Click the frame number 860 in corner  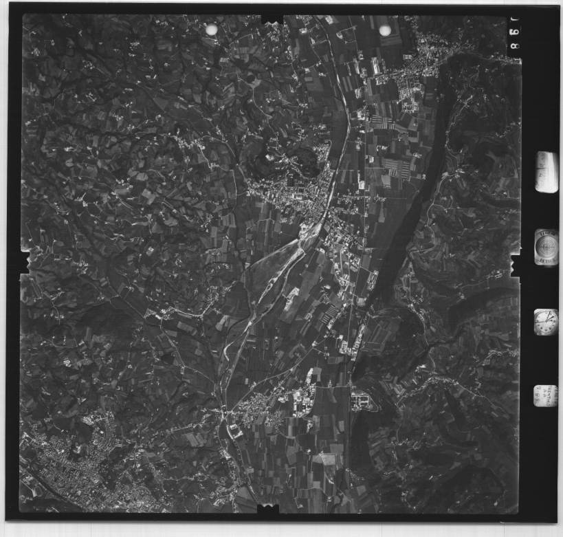point(516,34)
